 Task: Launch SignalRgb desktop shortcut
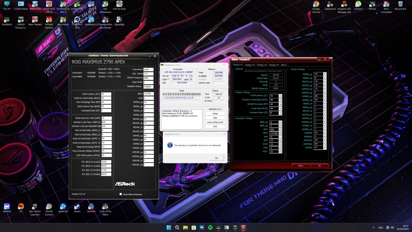119,21
